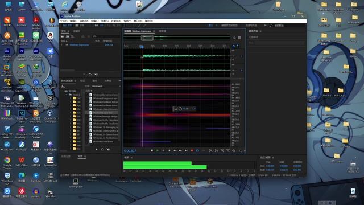Click the fast forward transport button
The height and width of the screenshot is (205, 364).
[x=180, y=150]
